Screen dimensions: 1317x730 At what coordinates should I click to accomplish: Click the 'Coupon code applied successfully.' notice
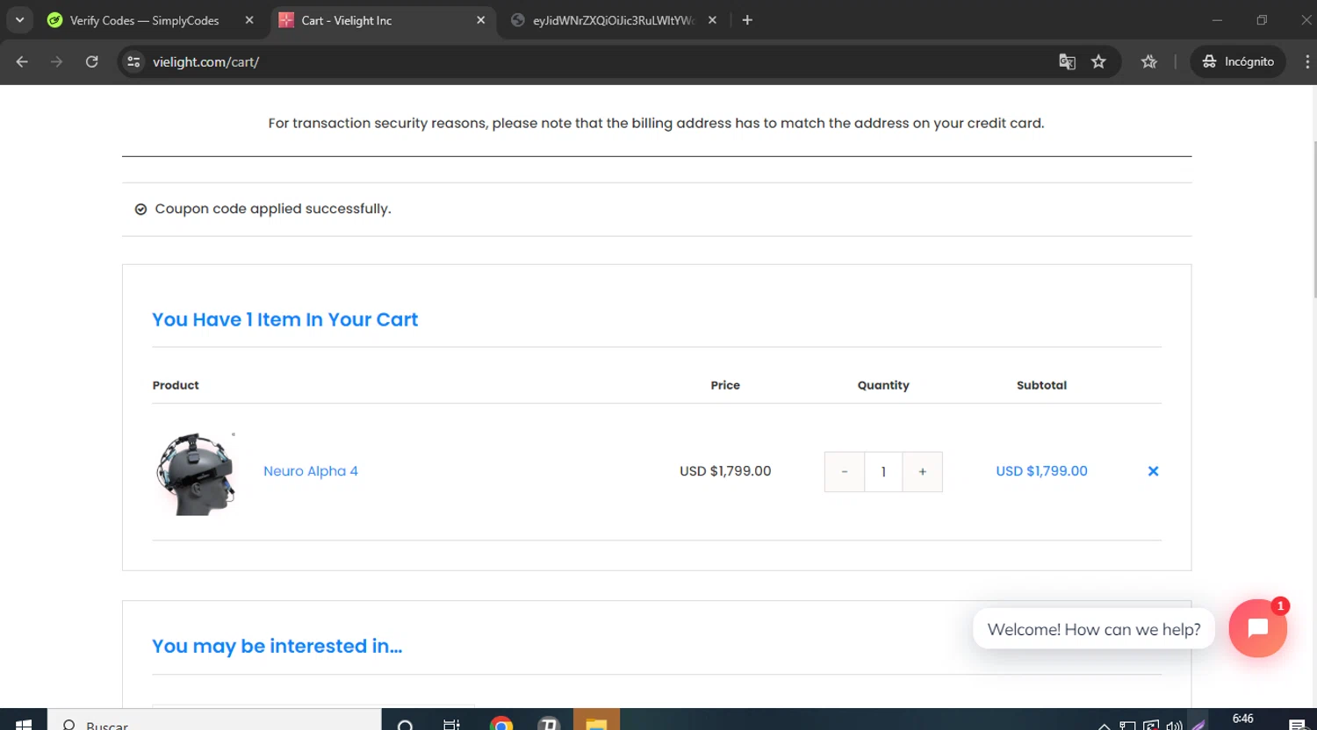tap(273, 209)
